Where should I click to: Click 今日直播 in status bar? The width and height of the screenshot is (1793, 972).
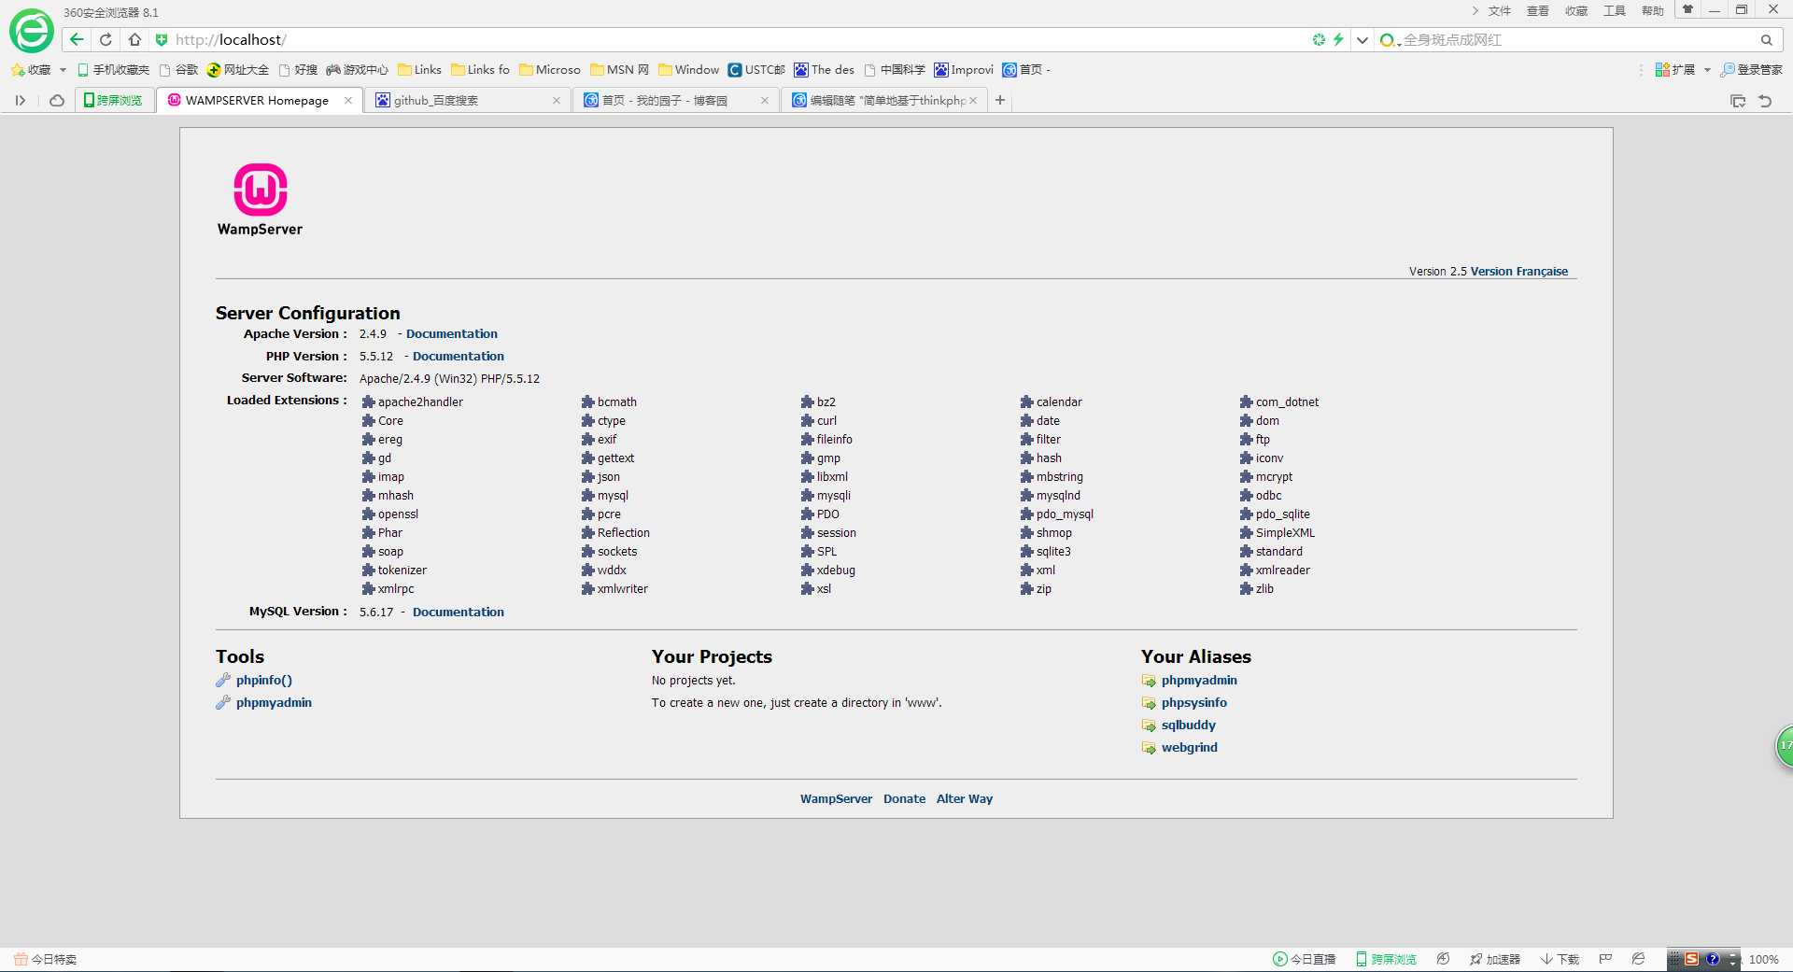[1304, 959]
